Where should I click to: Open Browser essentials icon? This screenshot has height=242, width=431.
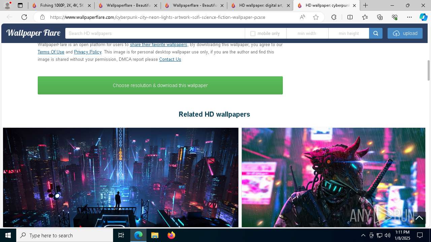pyautogui.click(x=395, y=17)
